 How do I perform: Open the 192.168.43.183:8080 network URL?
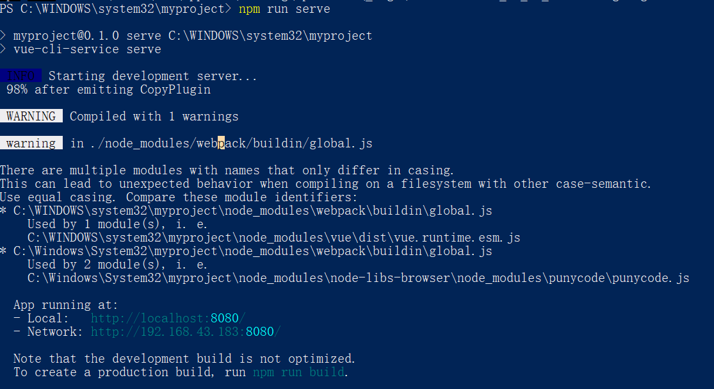point(185,331)
